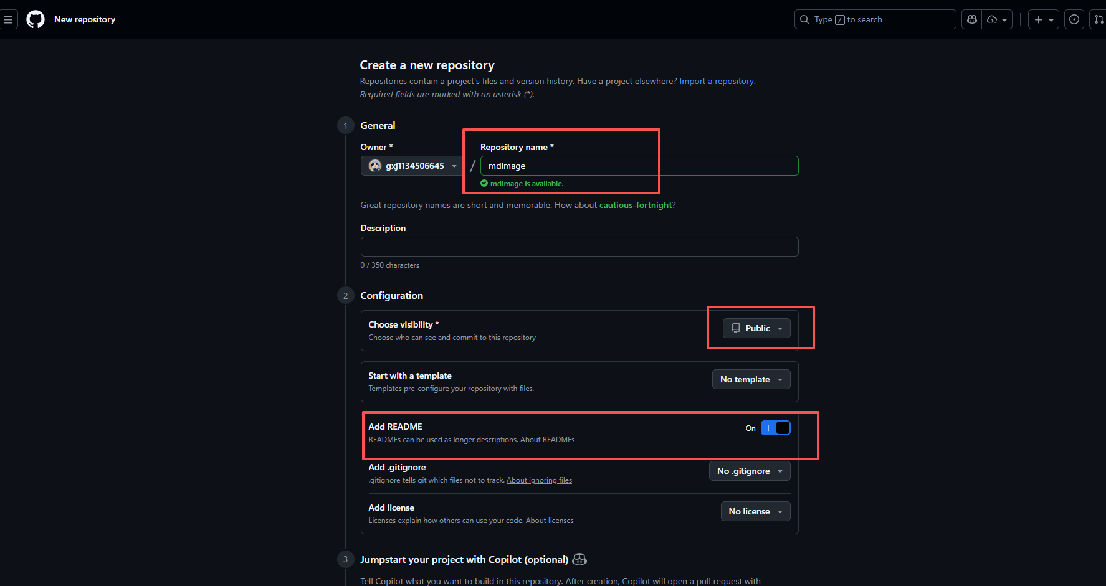Open the hamburger navigation menu

point(8,20)
